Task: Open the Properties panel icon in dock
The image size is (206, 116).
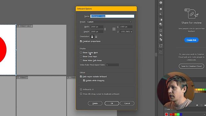Action: 161,3
